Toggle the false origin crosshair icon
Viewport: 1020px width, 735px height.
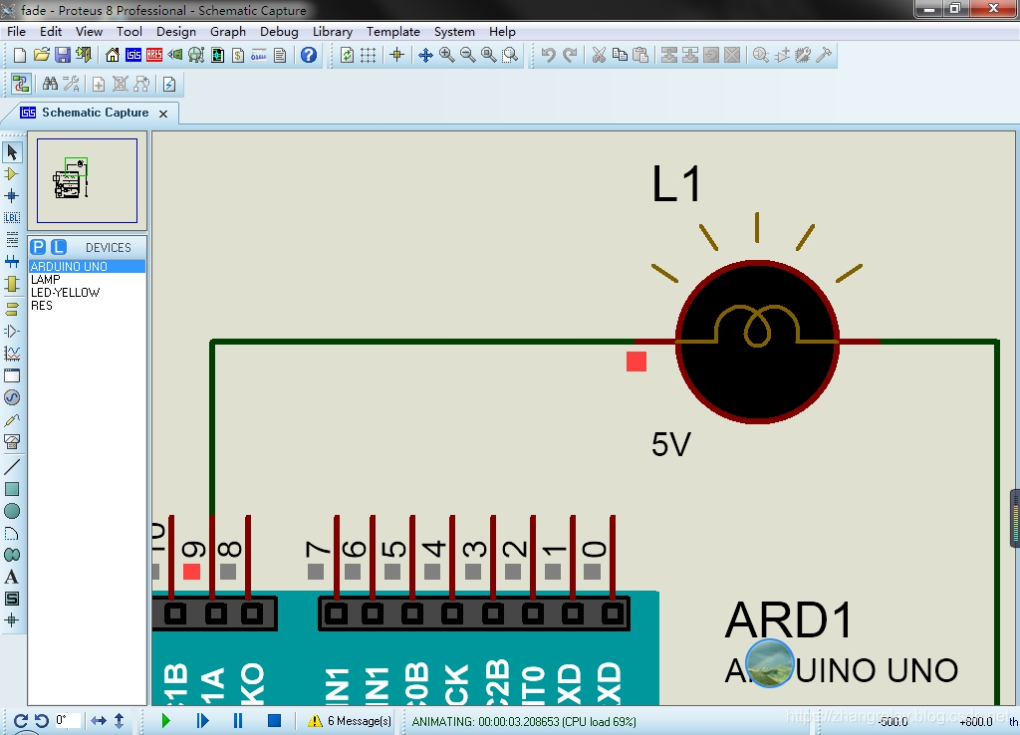[x=396, y=56]
